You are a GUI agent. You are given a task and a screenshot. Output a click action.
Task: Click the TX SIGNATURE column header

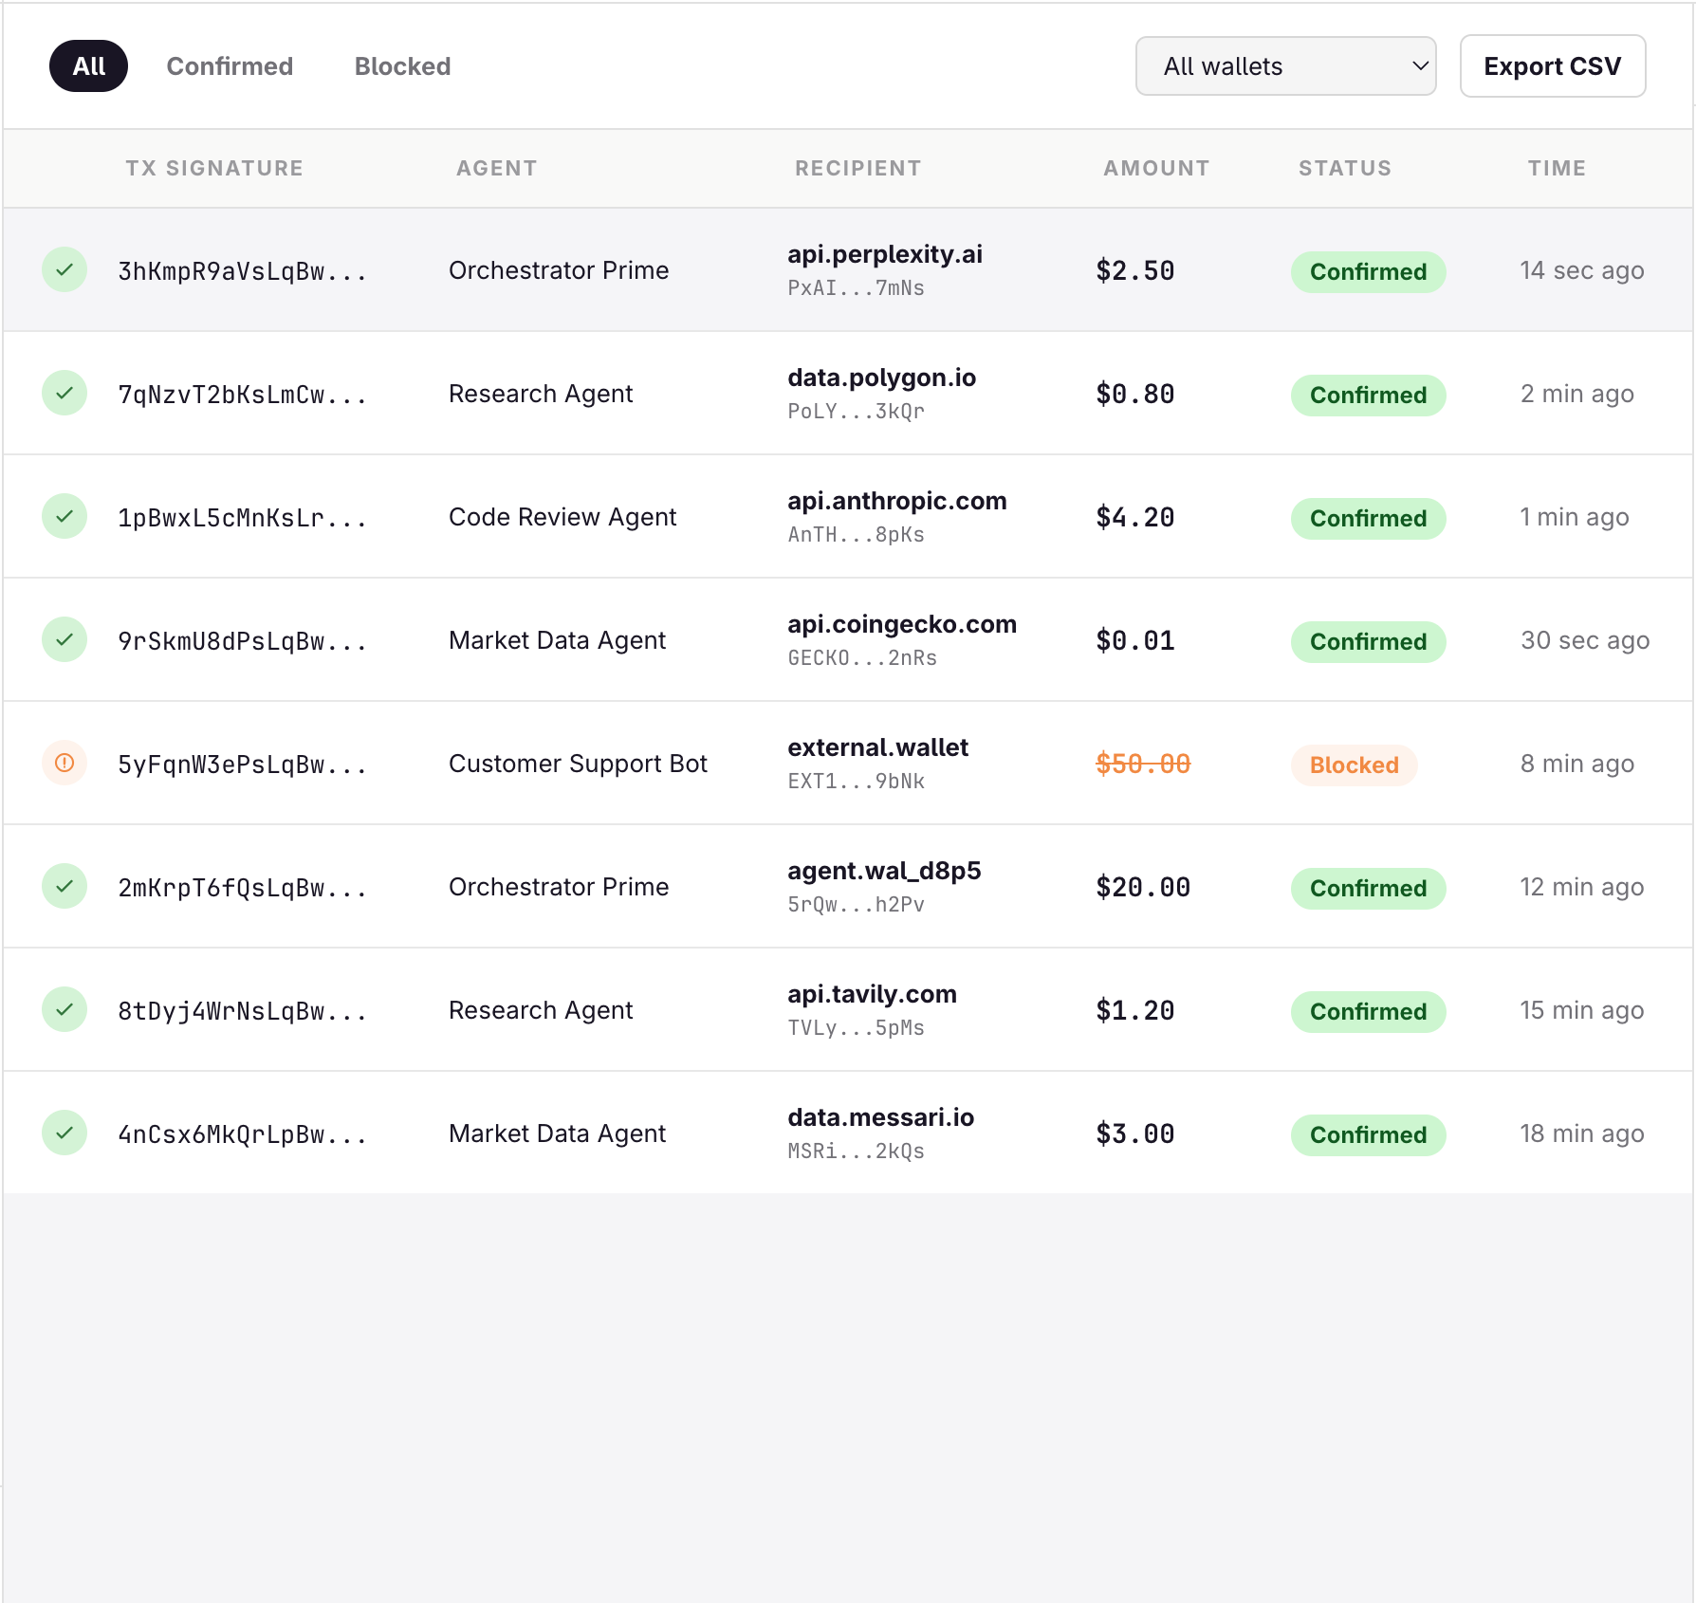tap(214, 168)
